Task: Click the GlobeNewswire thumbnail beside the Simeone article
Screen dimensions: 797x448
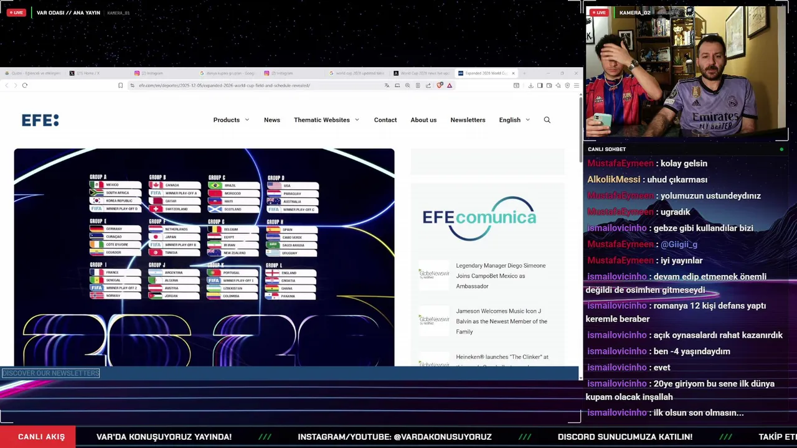Action: (x=434, y=275)
